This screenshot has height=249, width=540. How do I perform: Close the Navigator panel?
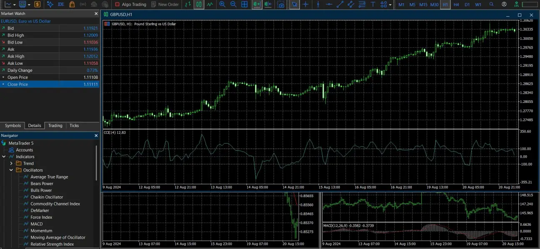(96, 136)
